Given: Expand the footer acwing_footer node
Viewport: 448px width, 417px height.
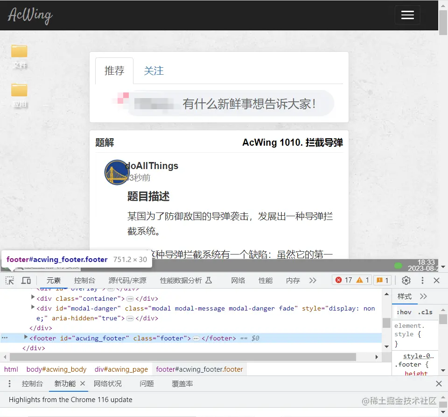Looking at the screenshot, I should tap(26, 337).
